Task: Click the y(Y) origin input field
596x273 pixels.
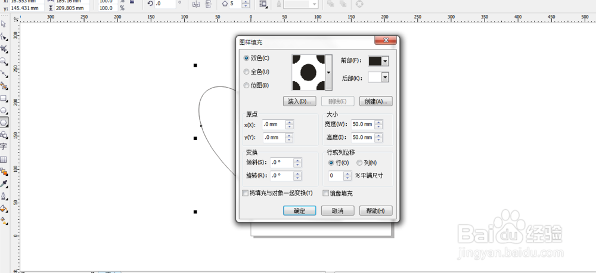Action: click(274, 137)
